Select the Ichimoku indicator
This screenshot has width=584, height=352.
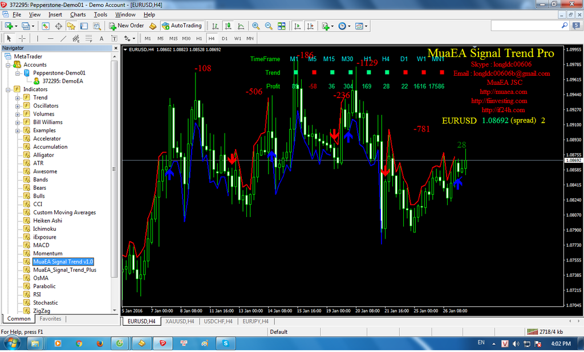click(44, 229)
